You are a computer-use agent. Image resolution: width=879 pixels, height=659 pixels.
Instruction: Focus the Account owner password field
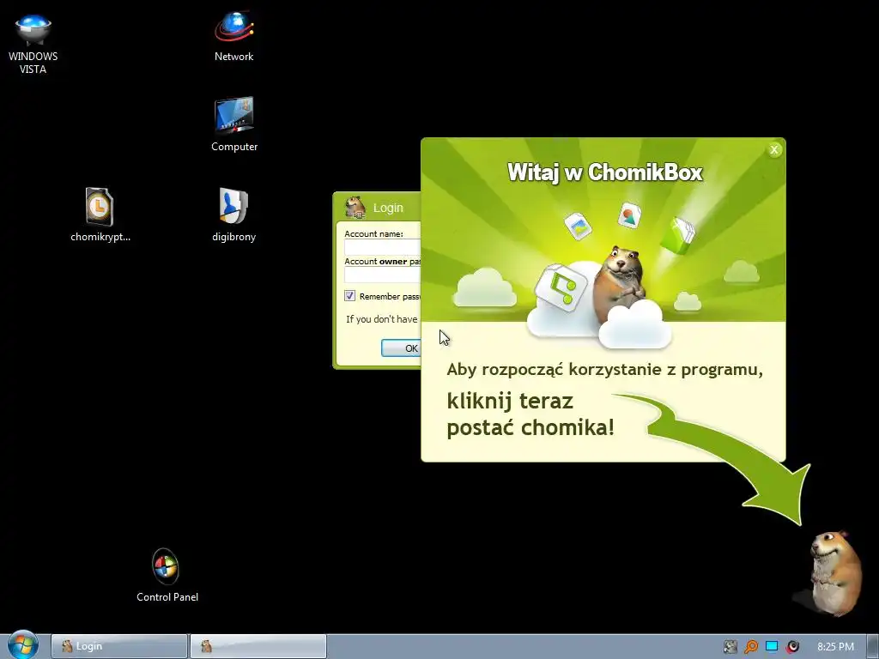point(382,275)
